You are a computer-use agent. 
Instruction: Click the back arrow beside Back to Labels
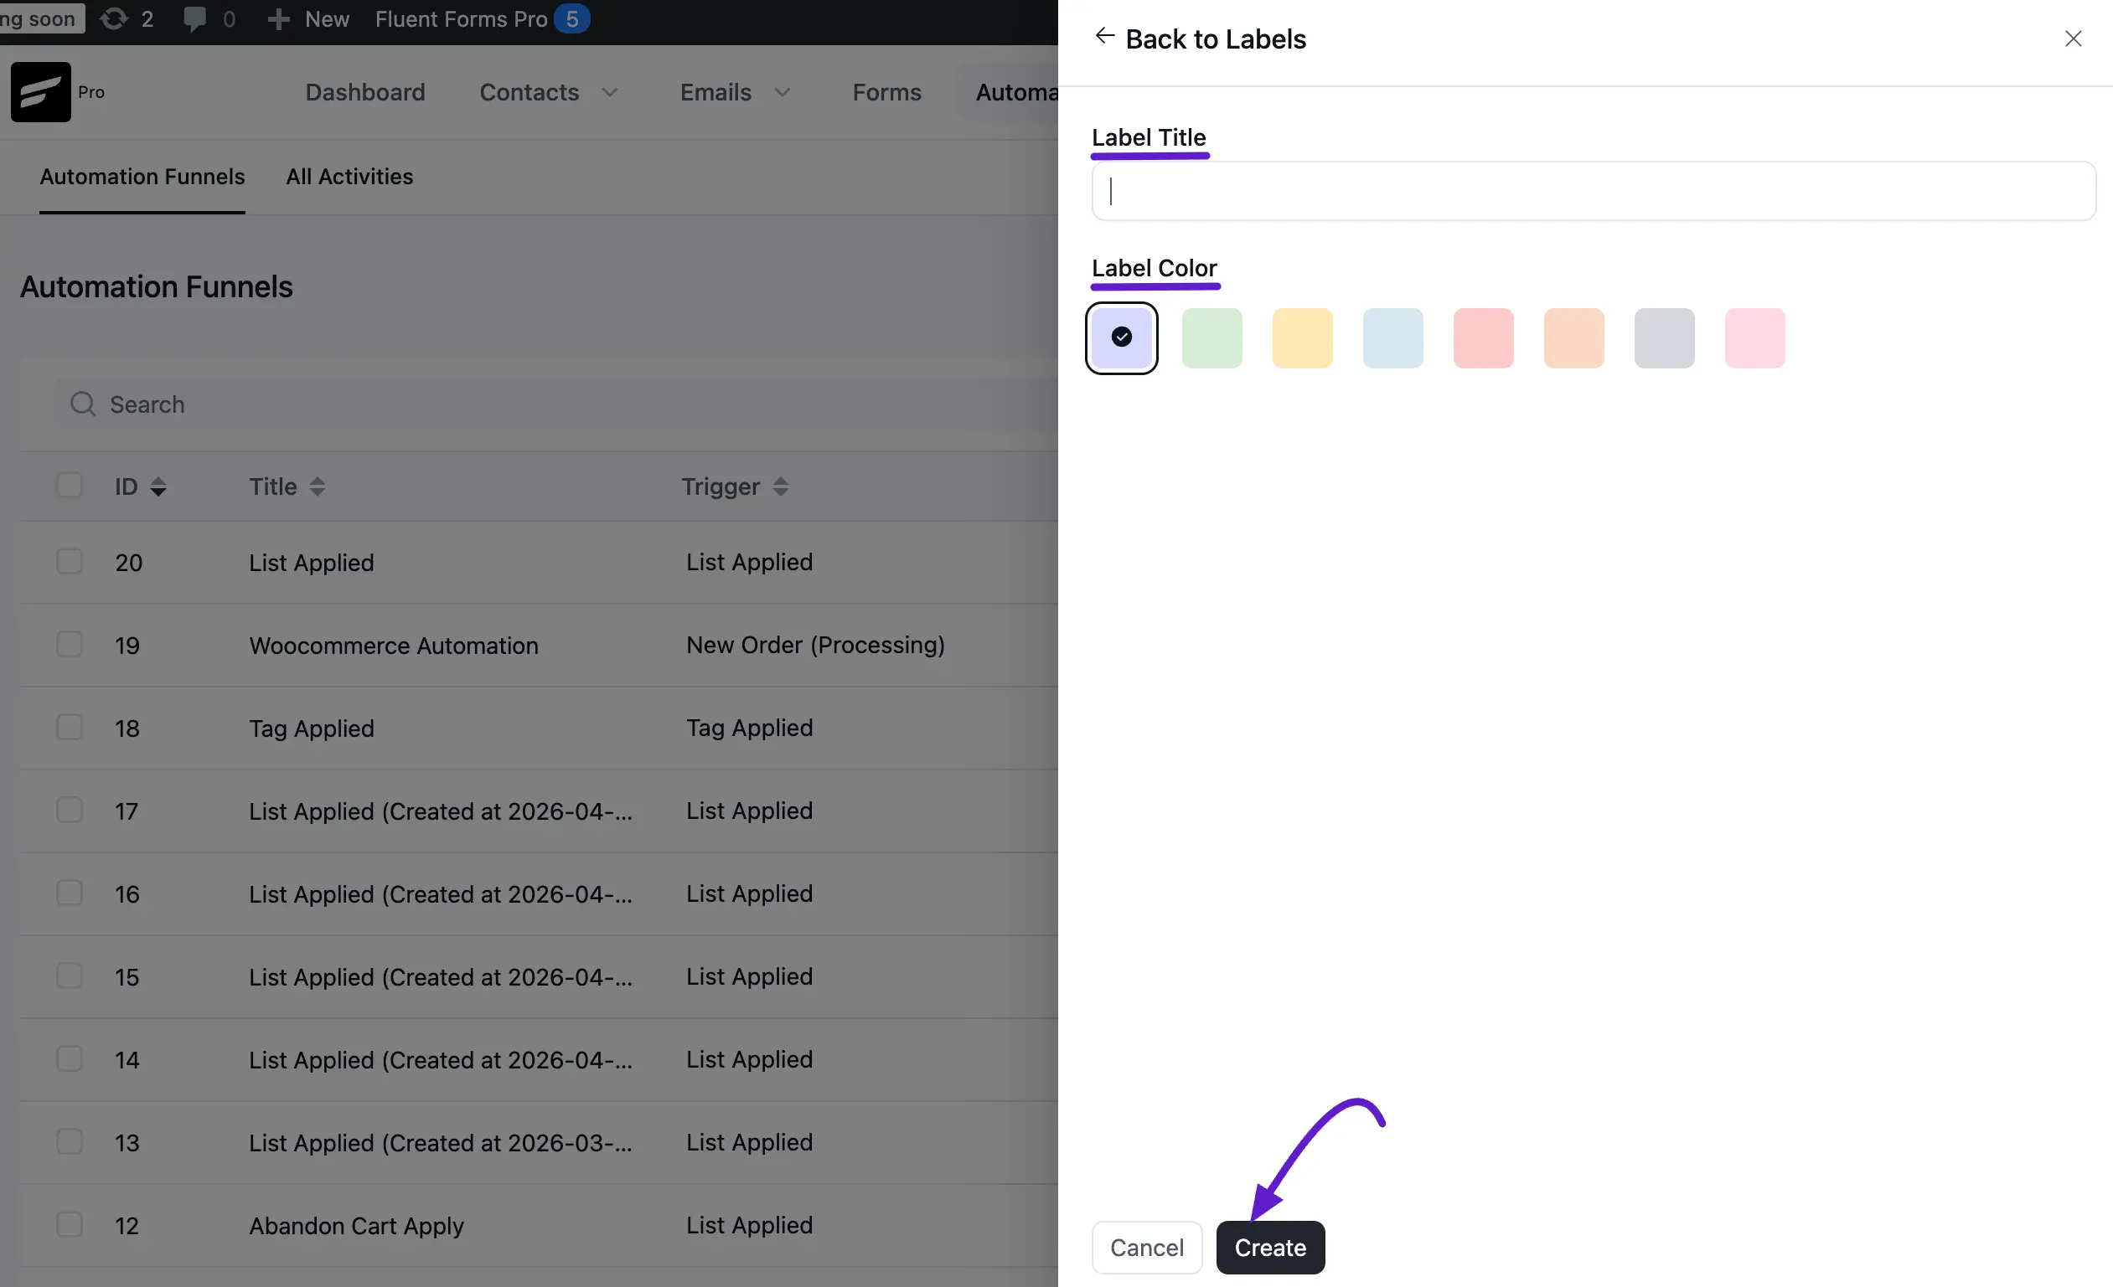tap(1104, 36)
